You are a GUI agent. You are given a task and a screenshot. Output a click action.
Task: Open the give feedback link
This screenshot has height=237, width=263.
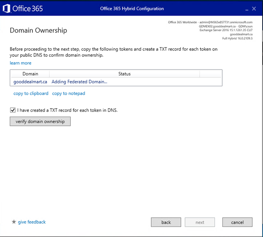32,222
